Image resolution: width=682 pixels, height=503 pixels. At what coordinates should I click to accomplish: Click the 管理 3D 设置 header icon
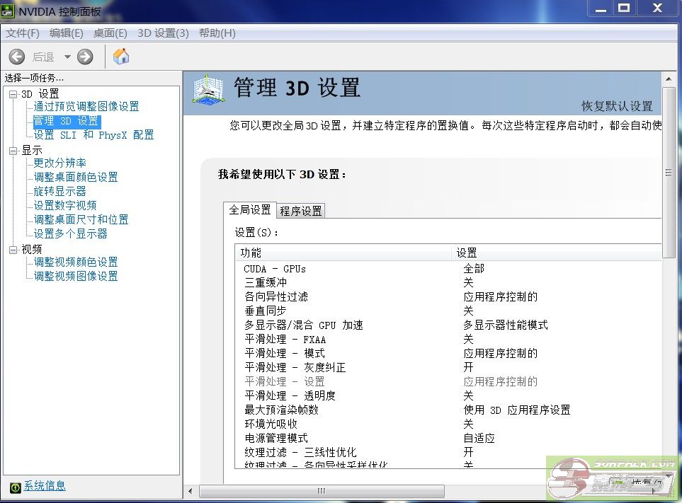click(x=208, y=90)
